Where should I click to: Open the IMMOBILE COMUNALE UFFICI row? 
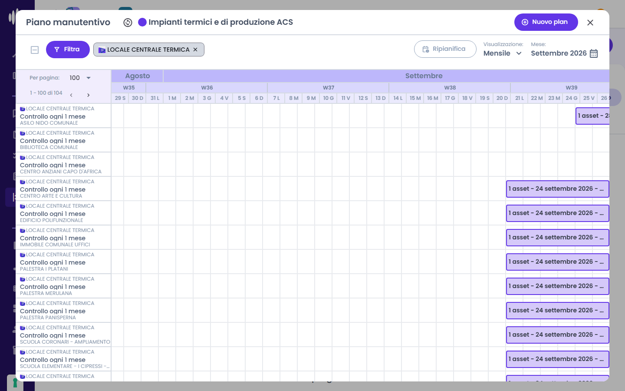[63, 237]
